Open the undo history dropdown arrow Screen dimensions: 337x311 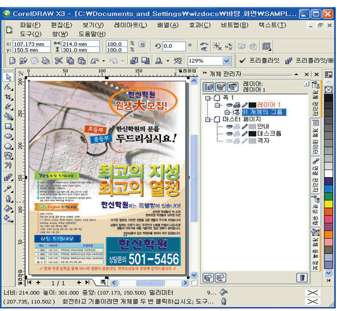(104, 61)
